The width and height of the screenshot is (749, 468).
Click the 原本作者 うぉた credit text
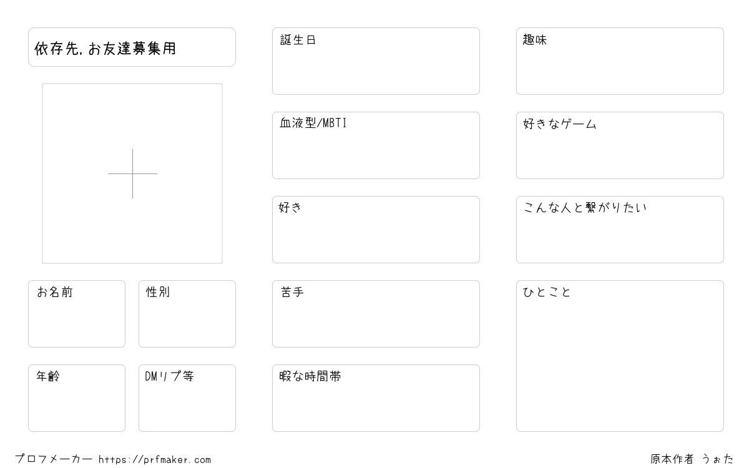692,459
